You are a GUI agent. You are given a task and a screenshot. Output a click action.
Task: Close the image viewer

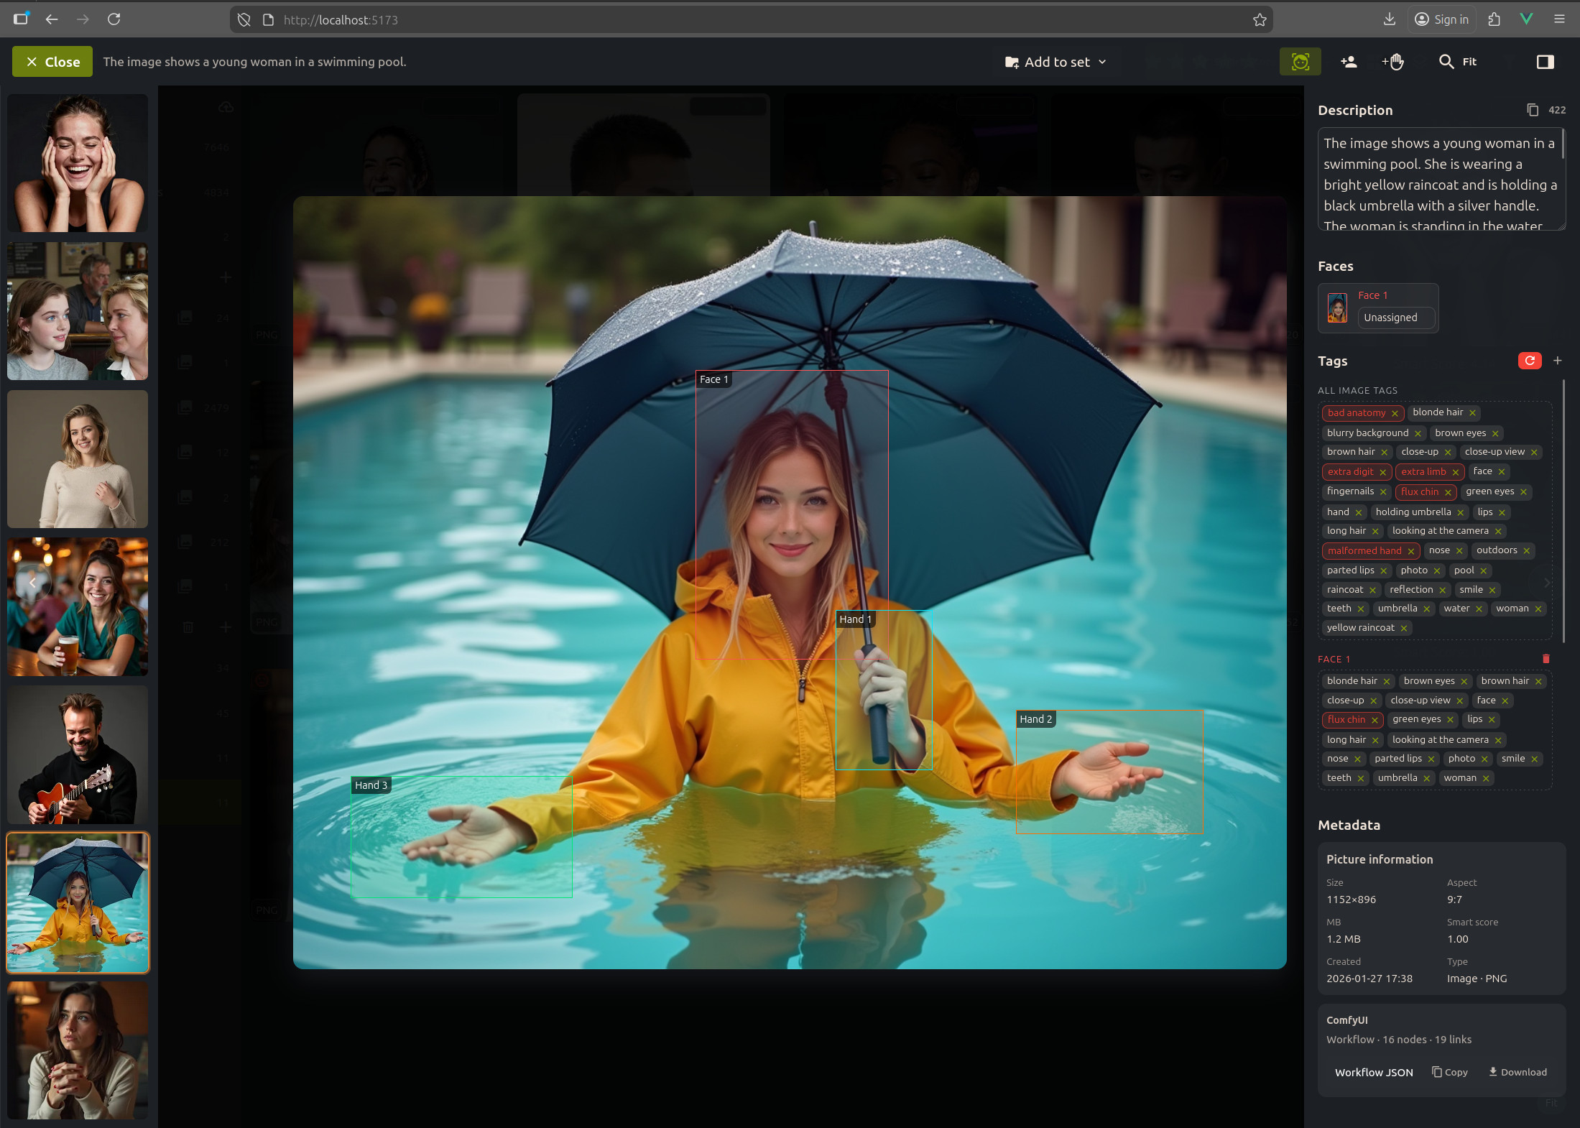pos(52,61)
